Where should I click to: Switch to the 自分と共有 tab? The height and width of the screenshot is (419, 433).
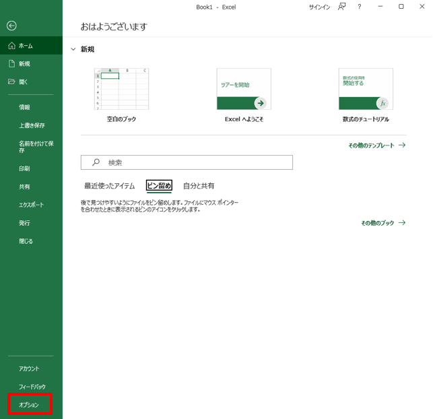199,186
